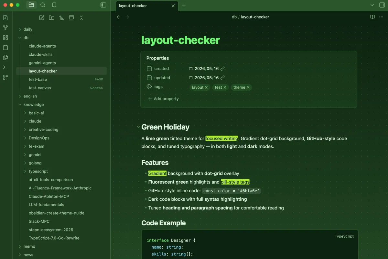Open the tab list dropdown arrow
The image size is (388, 259).
click(x=372, y=5)
